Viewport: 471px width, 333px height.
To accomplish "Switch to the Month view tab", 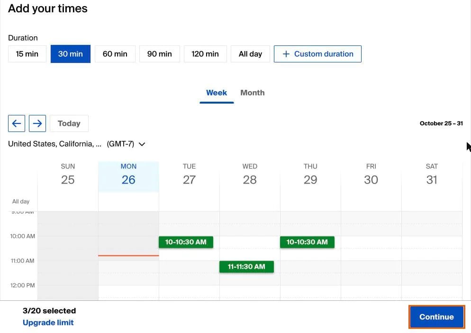I will pyautogui.click(x=252, y=93).
